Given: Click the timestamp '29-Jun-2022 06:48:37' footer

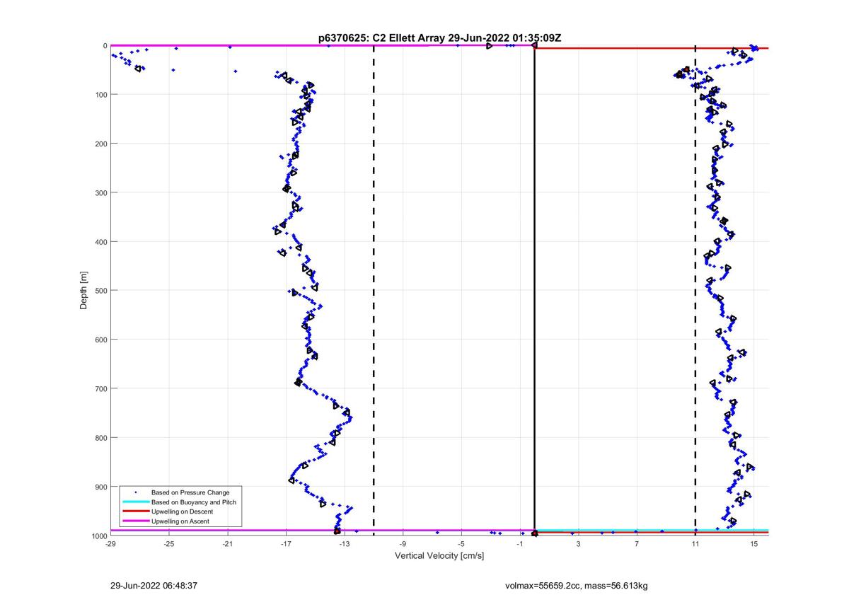Looking at the screenshot, I should tap(154, 586).
